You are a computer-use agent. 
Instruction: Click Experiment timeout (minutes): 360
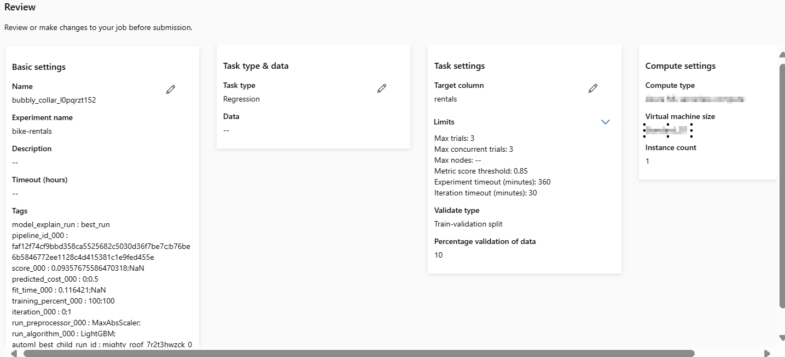492,182
